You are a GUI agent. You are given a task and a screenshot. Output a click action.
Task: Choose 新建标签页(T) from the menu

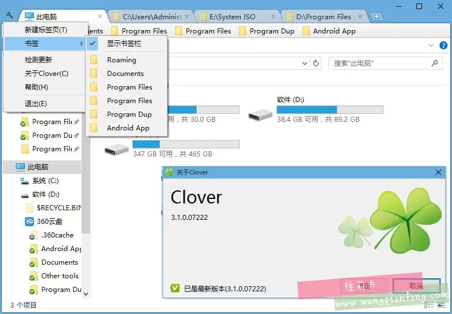[45, 29]
